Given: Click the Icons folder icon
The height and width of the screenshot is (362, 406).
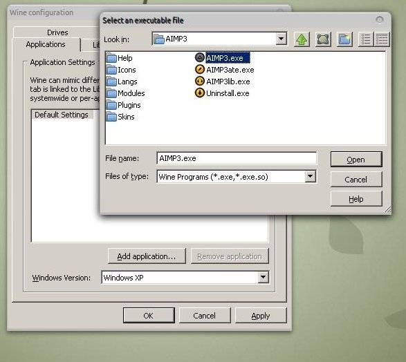Looking at the screenshot, I should click(x=111, y=70).
